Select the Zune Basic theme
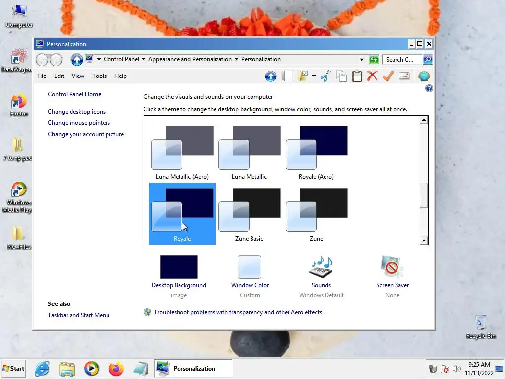505x379 pixels. click(249, 214)
